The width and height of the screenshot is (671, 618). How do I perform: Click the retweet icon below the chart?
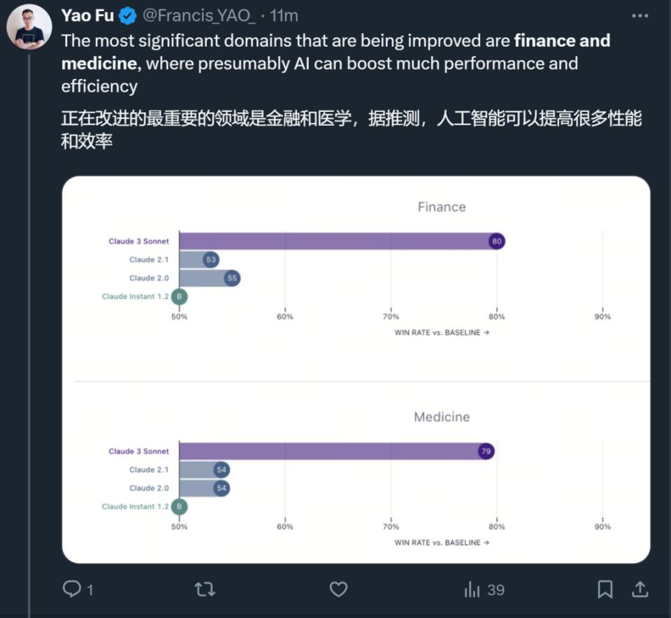coord(204,589)
